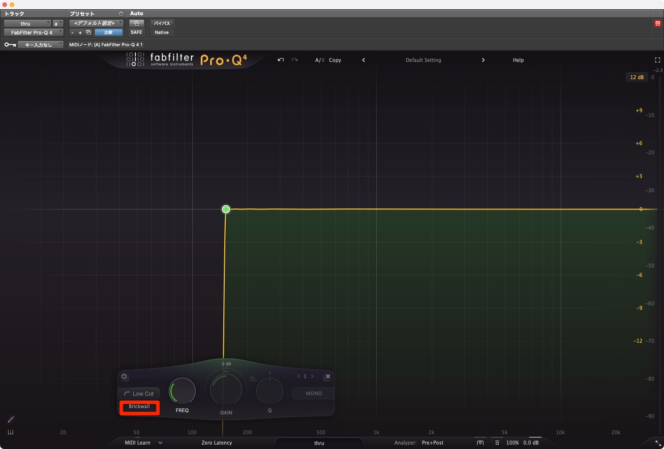Open the band dynamics gear settings
Image resolution: width=664 pixels, height=449 pixels.
[253, 379]
